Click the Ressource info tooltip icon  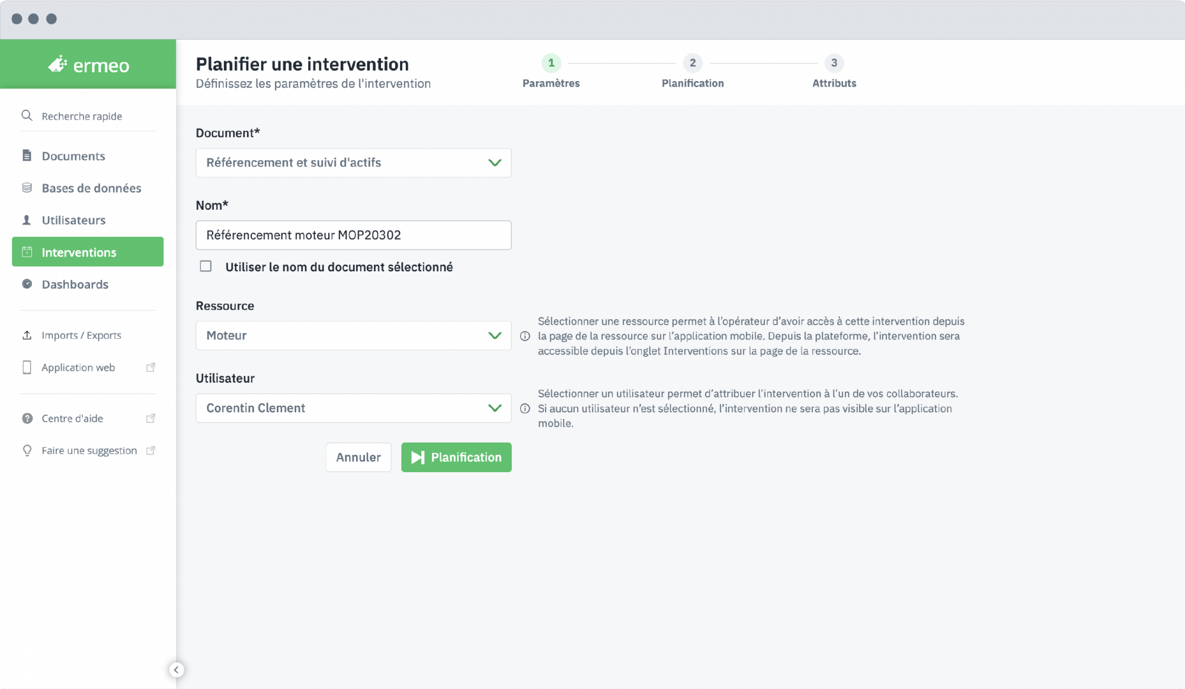click(525, 336)
